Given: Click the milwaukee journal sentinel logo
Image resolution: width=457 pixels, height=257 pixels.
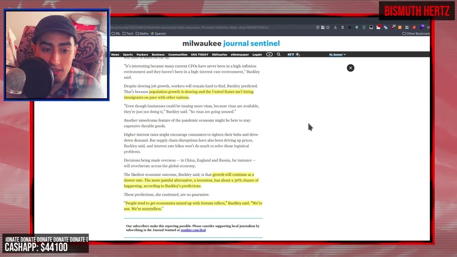Looking at the screenshot, I should (x=231, y=44).
